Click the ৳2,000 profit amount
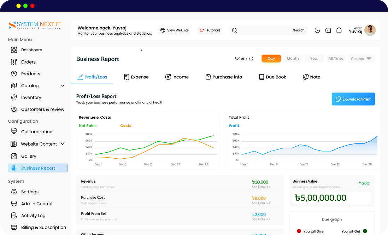Viewport: 388px width, 235px height. point(259,215)
